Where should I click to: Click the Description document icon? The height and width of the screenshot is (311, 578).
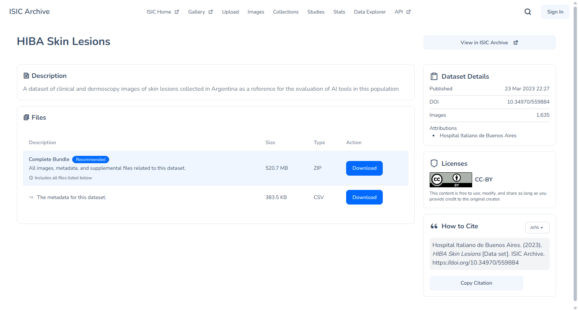click(26, 76)
